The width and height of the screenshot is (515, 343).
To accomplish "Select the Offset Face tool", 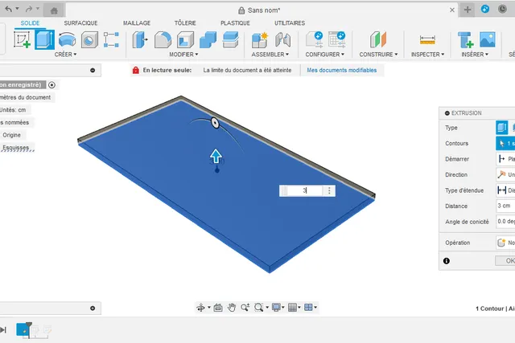I will click(x=231, y=39).
